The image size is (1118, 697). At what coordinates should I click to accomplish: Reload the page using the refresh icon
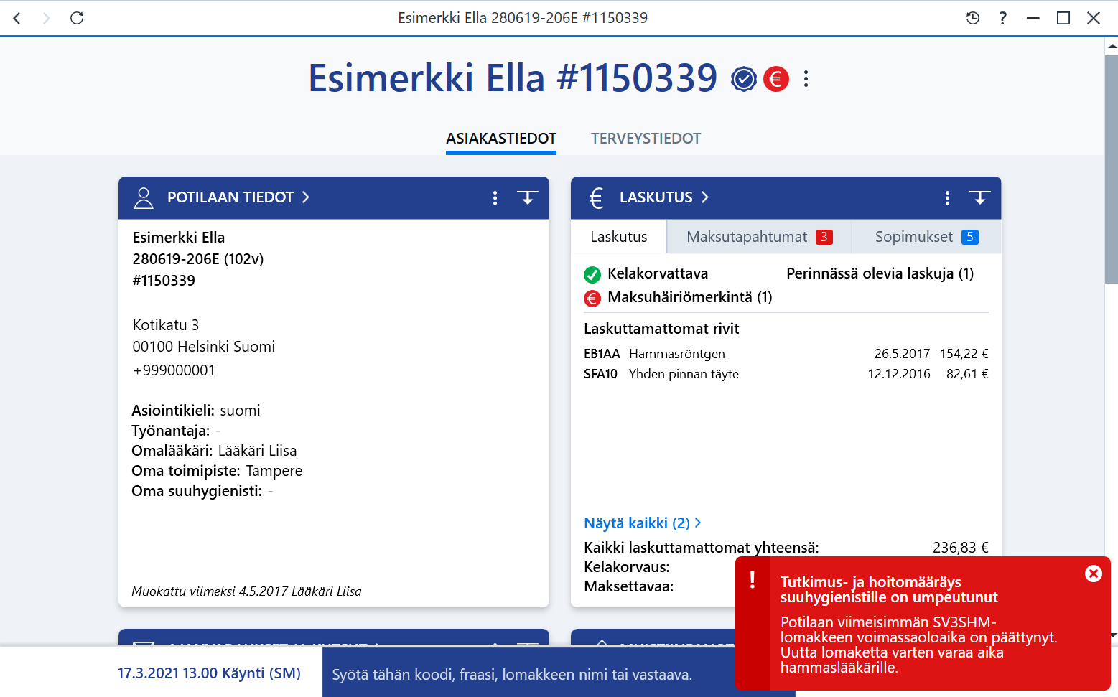tap(77, 18)
